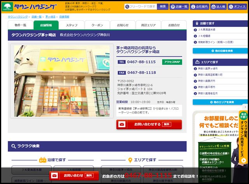The image size is (249, 184).
Task: Click arrow icon next to 神奈川県茅ヶ崎市
Action: [x=195, y=69]
